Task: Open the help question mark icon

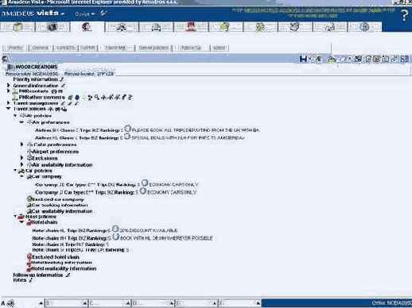Action: tap(404, 15)
